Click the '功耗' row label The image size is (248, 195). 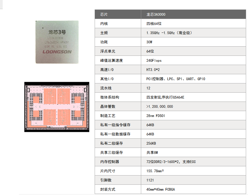pyautogui.click(x=104, y=42)
